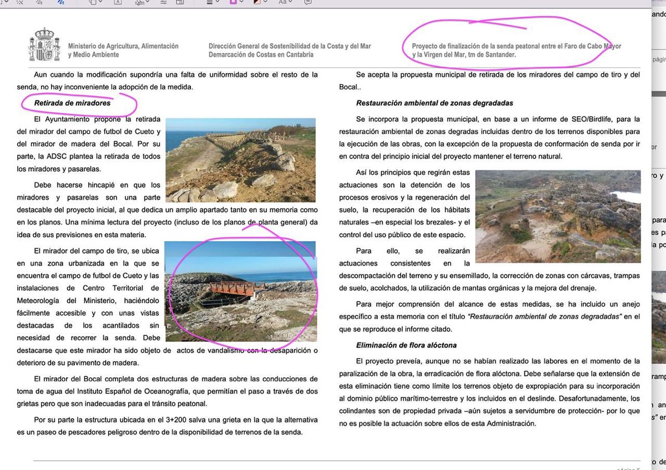Expand the Shape Style dropdown arrow

[x=218, y=2]
